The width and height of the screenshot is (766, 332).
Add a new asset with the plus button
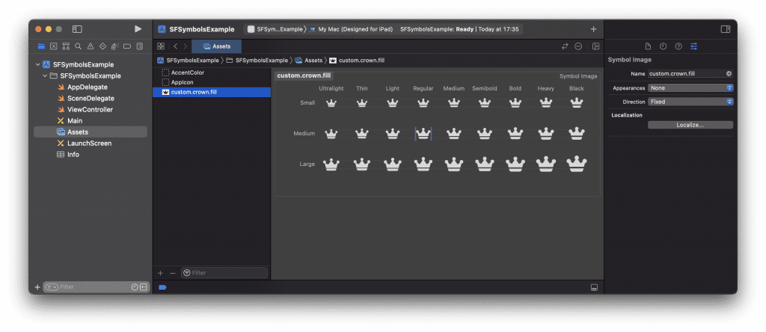(x=160, y=273)
